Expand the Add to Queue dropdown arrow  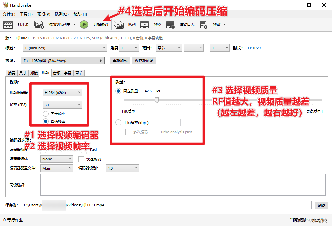point(74,24)
